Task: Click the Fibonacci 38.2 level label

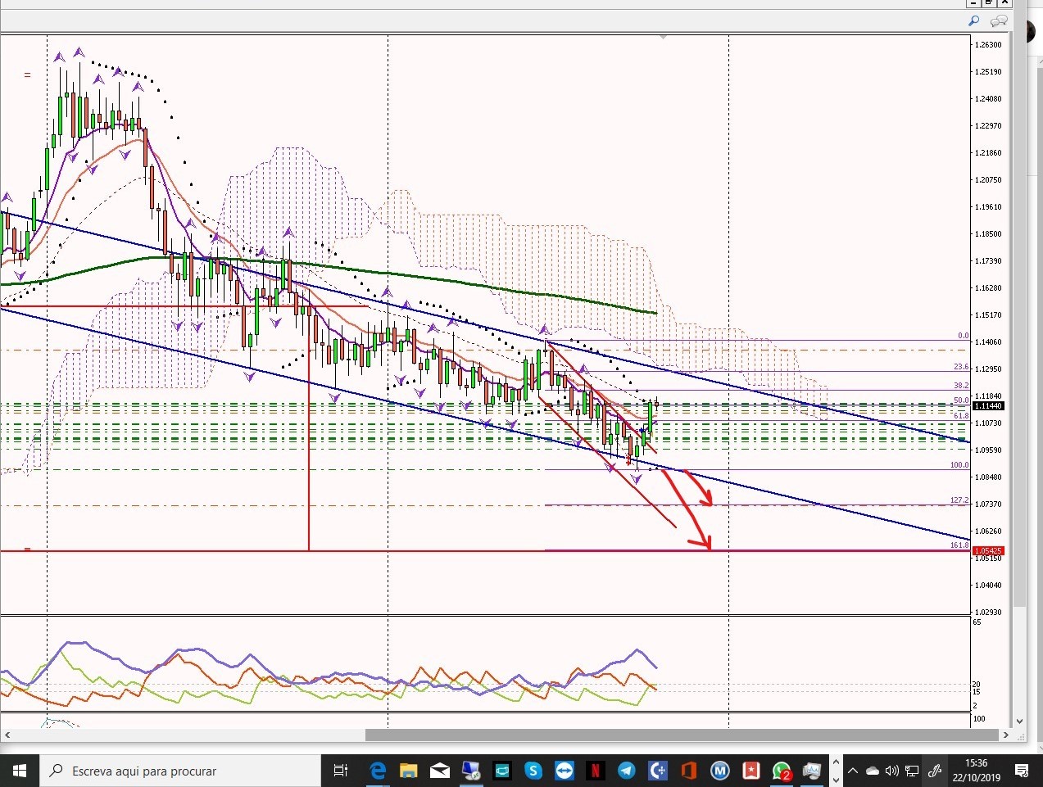Action: click(961, 385)
